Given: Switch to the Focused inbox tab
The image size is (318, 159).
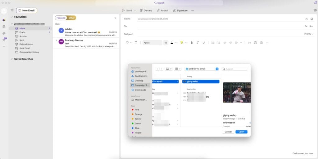Looking at the screenshot, I should (x=61, y=18).
